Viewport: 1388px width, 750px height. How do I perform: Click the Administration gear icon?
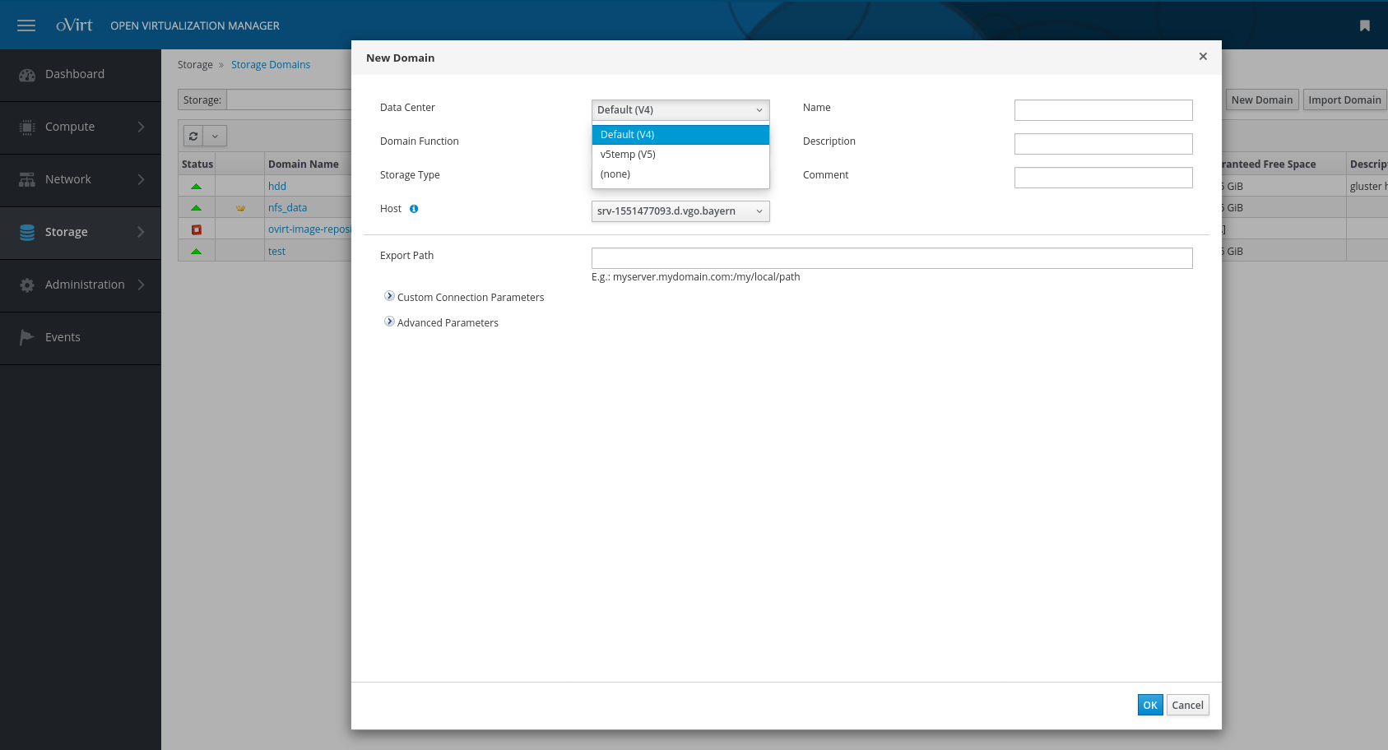click(x=27, y=285)
